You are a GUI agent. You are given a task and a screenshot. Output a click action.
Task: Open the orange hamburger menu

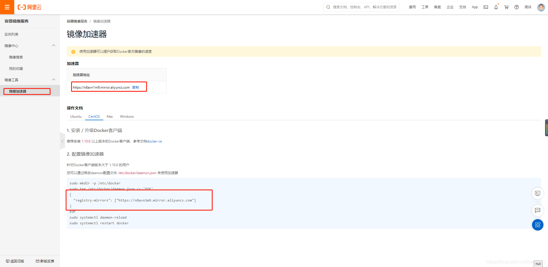click(7, 7)
